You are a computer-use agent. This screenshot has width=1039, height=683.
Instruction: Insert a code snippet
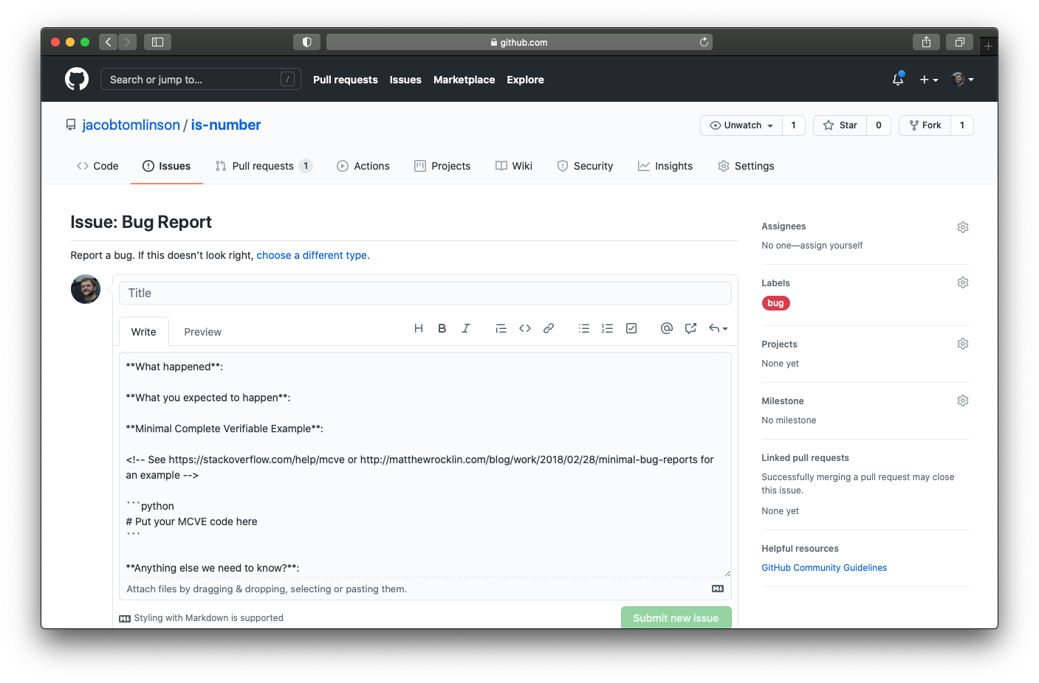click(x=525, y=328)
